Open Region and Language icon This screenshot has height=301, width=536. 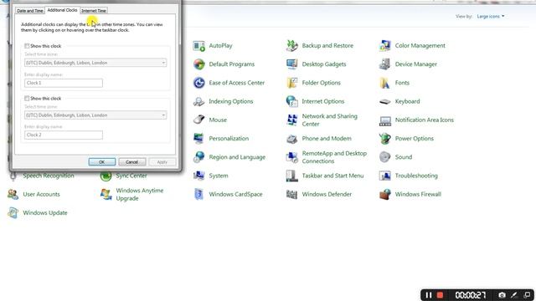click(x=198, y=157)
